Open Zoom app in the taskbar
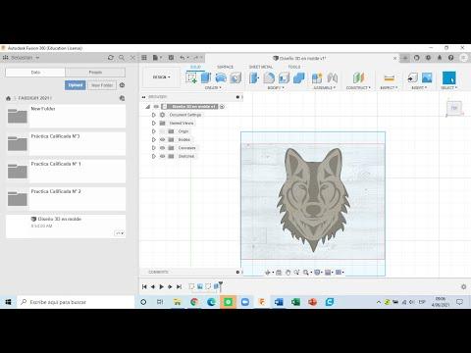The width and height of the screenshot is (471, 353). pos(245,302)
